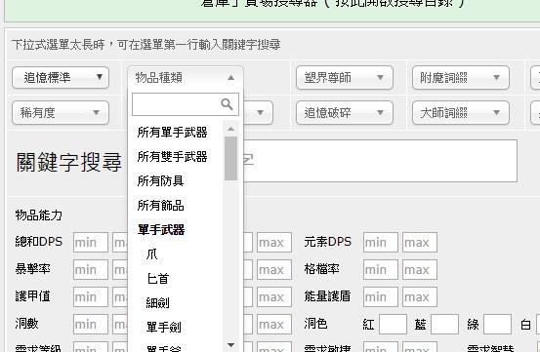Expand the 追憶破碎 dropdown

(x=345, y=112)
